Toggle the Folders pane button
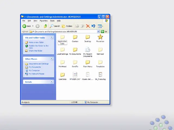 67,26
